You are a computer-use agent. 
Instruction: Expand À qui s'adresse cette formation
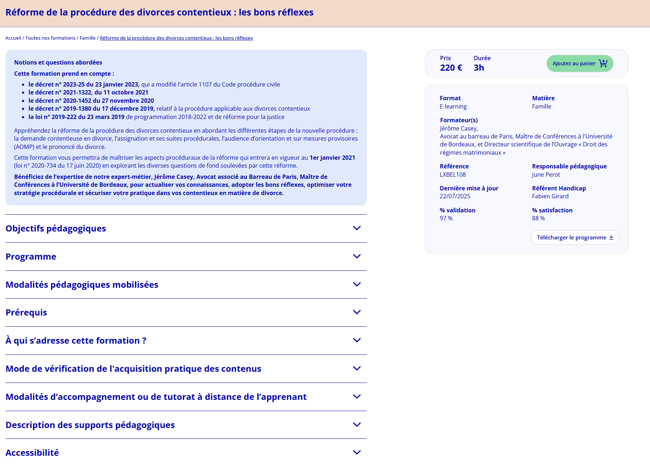[x=76, y=341]
